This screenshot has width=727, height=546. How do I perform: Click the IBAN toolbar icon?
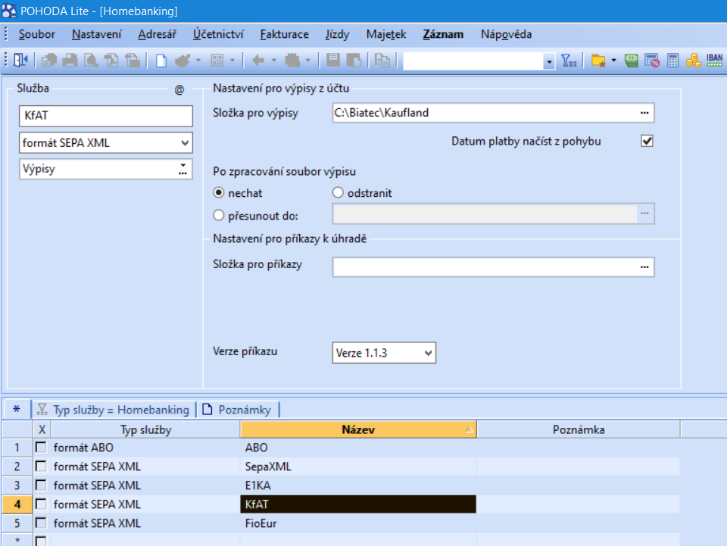point(713,61)
